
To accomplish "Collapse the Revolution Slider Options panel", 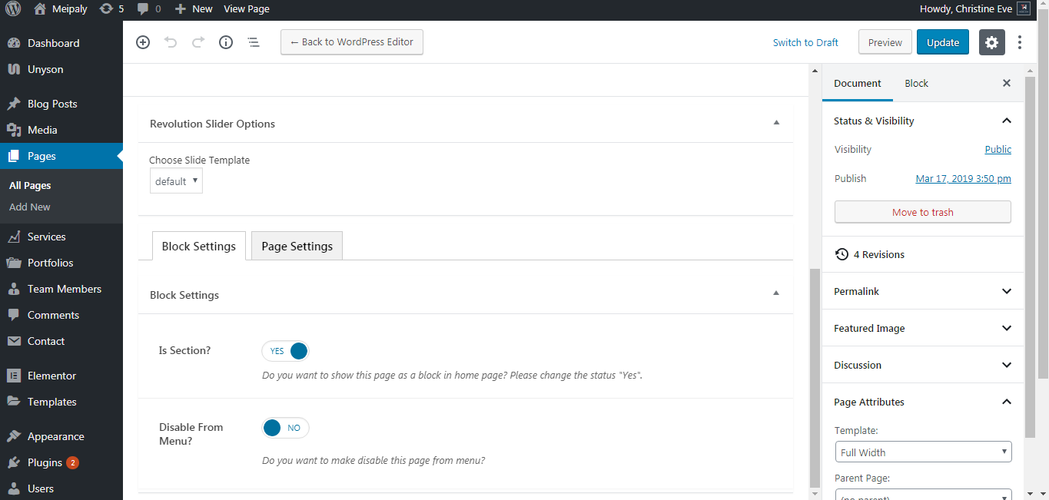I will [x=776, y=123].
